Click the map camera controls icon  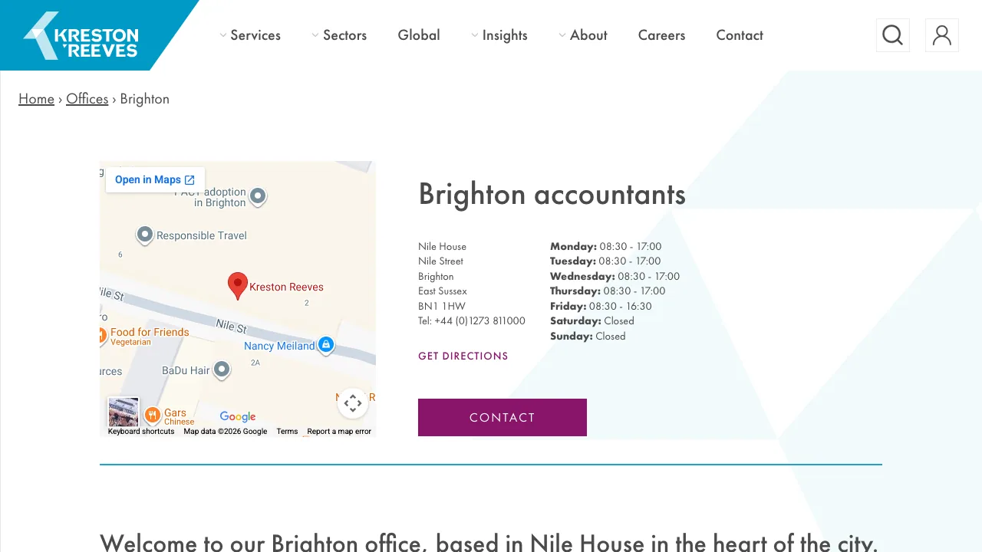tap(353, 403)
